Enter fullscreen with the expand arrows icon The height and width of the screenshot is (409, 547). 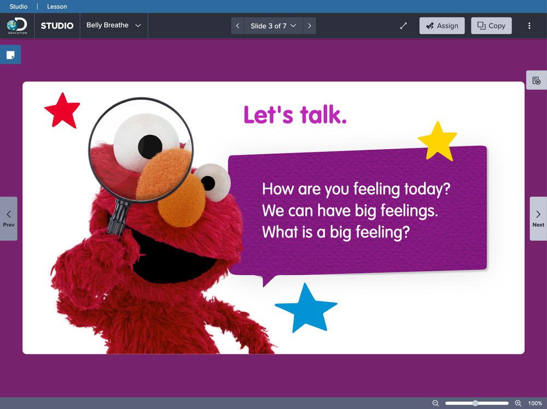pos(404,26)
